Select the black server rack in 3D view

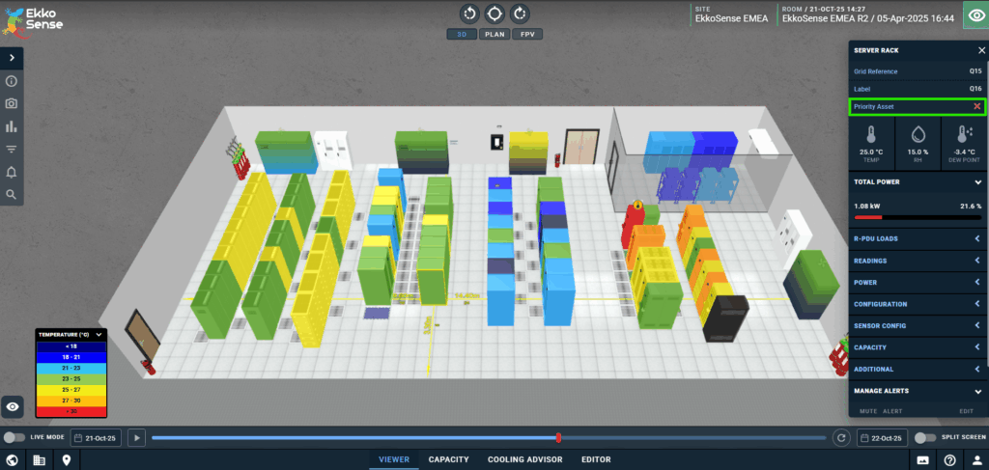pyautogui.click(x=725, y=317)
